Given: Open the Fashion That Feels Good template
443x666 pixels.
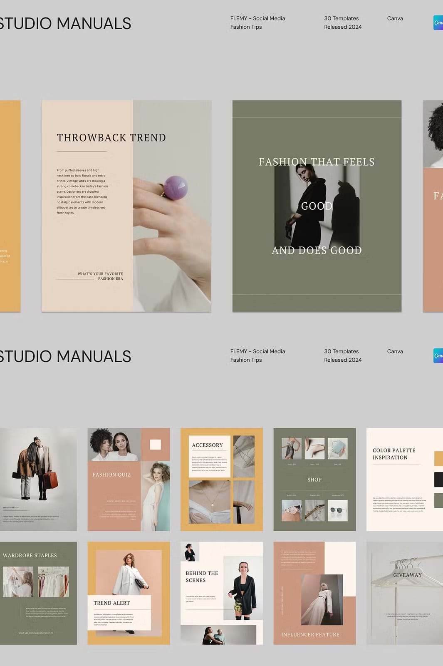Looking at the screenshot, I should pyautogui.click(x=317, y=206).
